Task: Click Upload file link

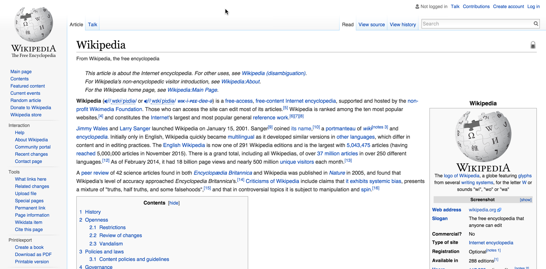Action: 25,194
